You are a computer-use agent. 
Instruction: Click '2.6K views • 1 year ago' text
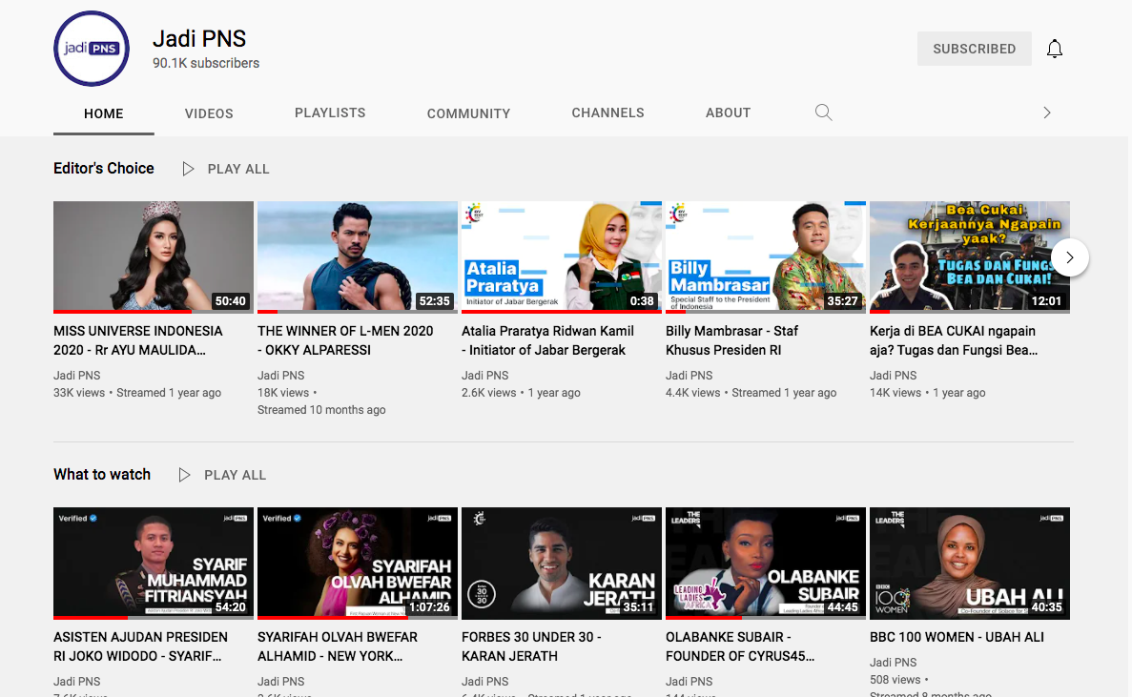(x=522, y=393)
